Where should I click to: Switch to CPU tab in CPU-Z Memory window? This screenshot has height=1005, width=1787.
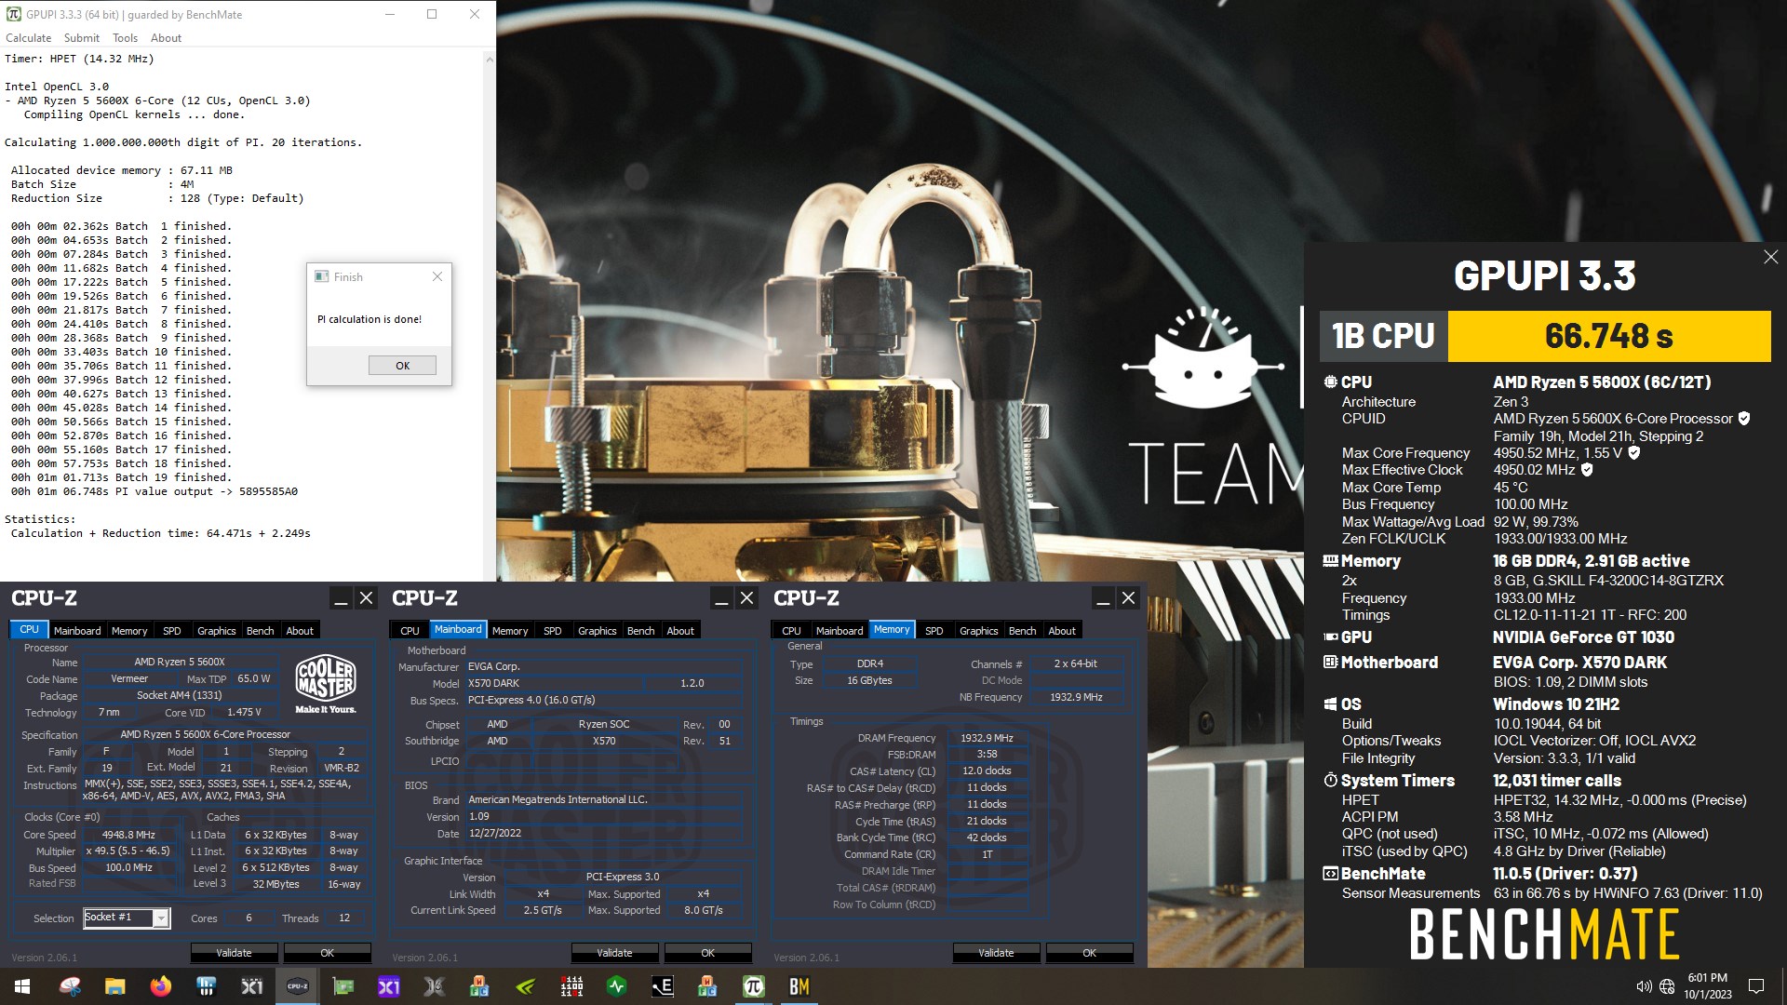click(x=791, y=631)
